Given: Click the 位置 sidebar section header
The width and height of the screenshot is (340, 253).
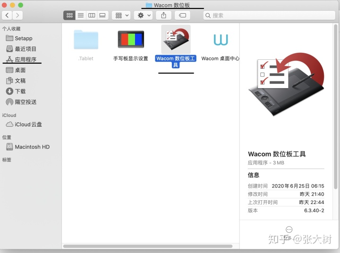Looking at the screenshot, I should (x=7, y=137).
